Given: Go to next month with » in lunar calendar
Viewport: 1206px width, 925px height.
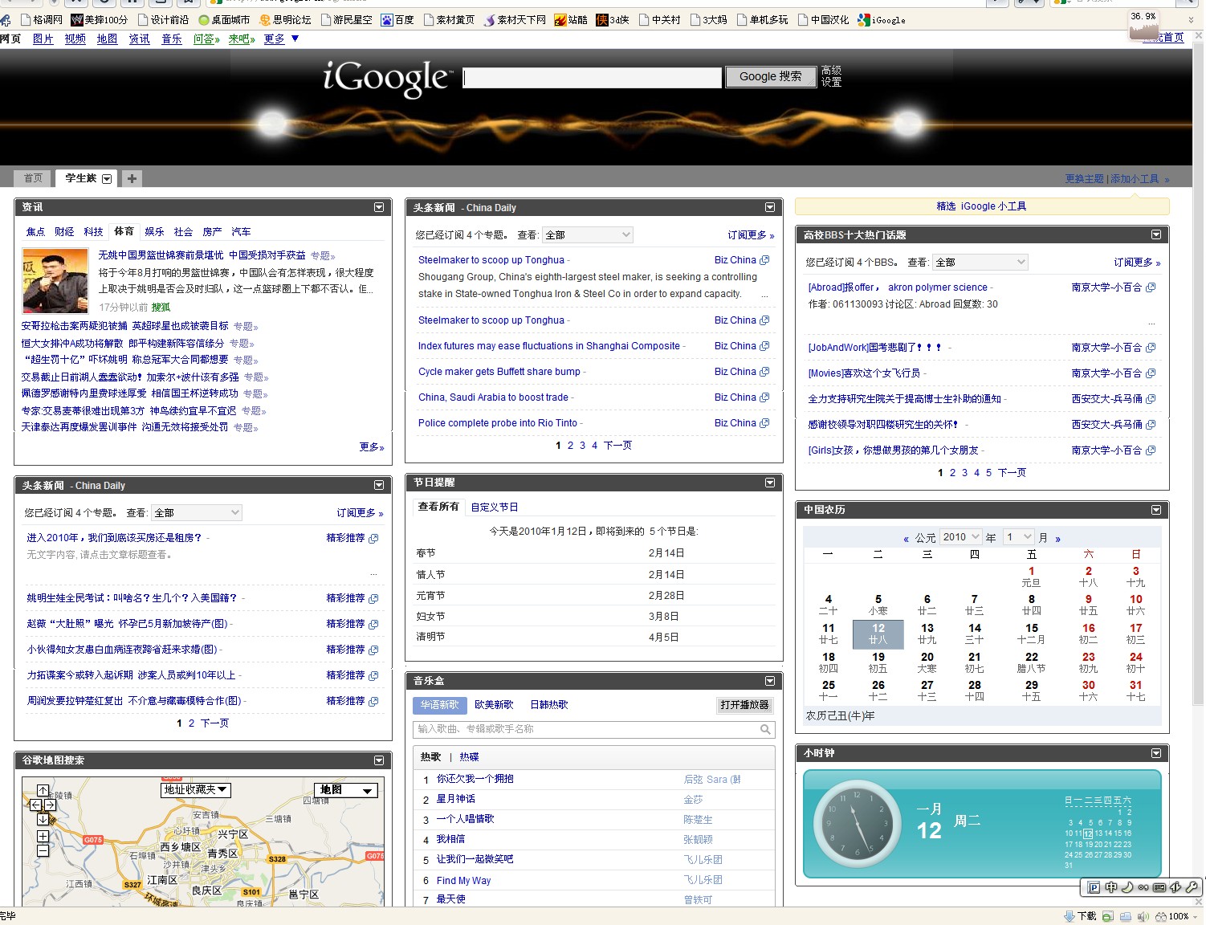Looking at the screenshot, I should pos(1058,539).
